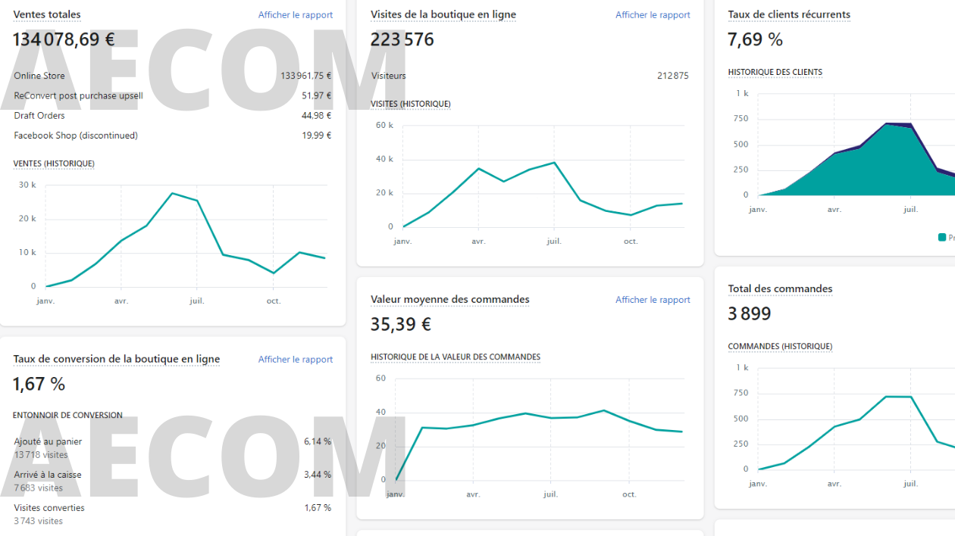
Task: Open report for Visites de la boutique
Action: (x=653, y=15)
